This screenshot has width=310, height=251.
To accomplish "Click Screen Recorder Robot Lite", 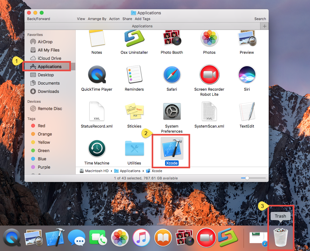I will [x=209, y=74].
